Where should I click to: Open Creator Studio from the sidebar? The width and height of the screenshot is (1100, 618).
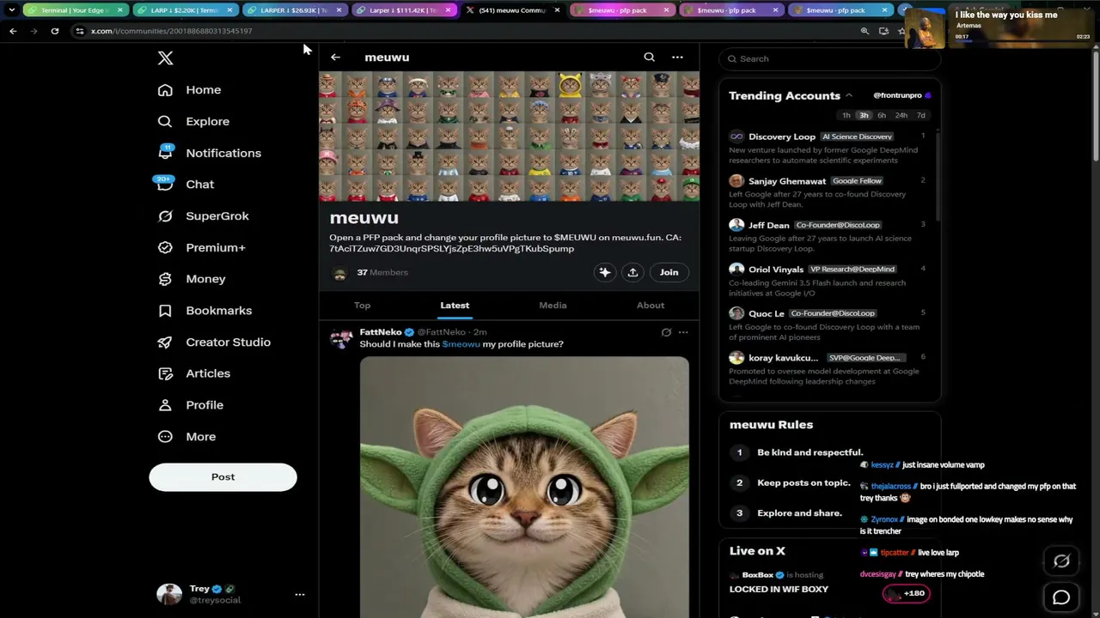[x=213, y=342]
